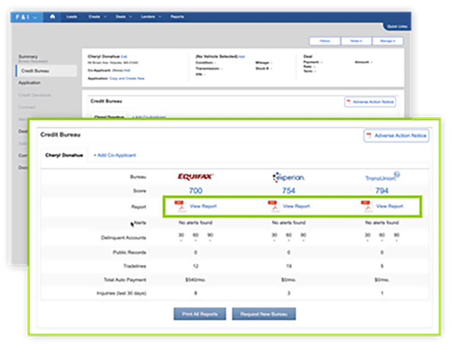Select Application in the sidebar
This screenshot has width=452, height=347.
pos(29,83)
